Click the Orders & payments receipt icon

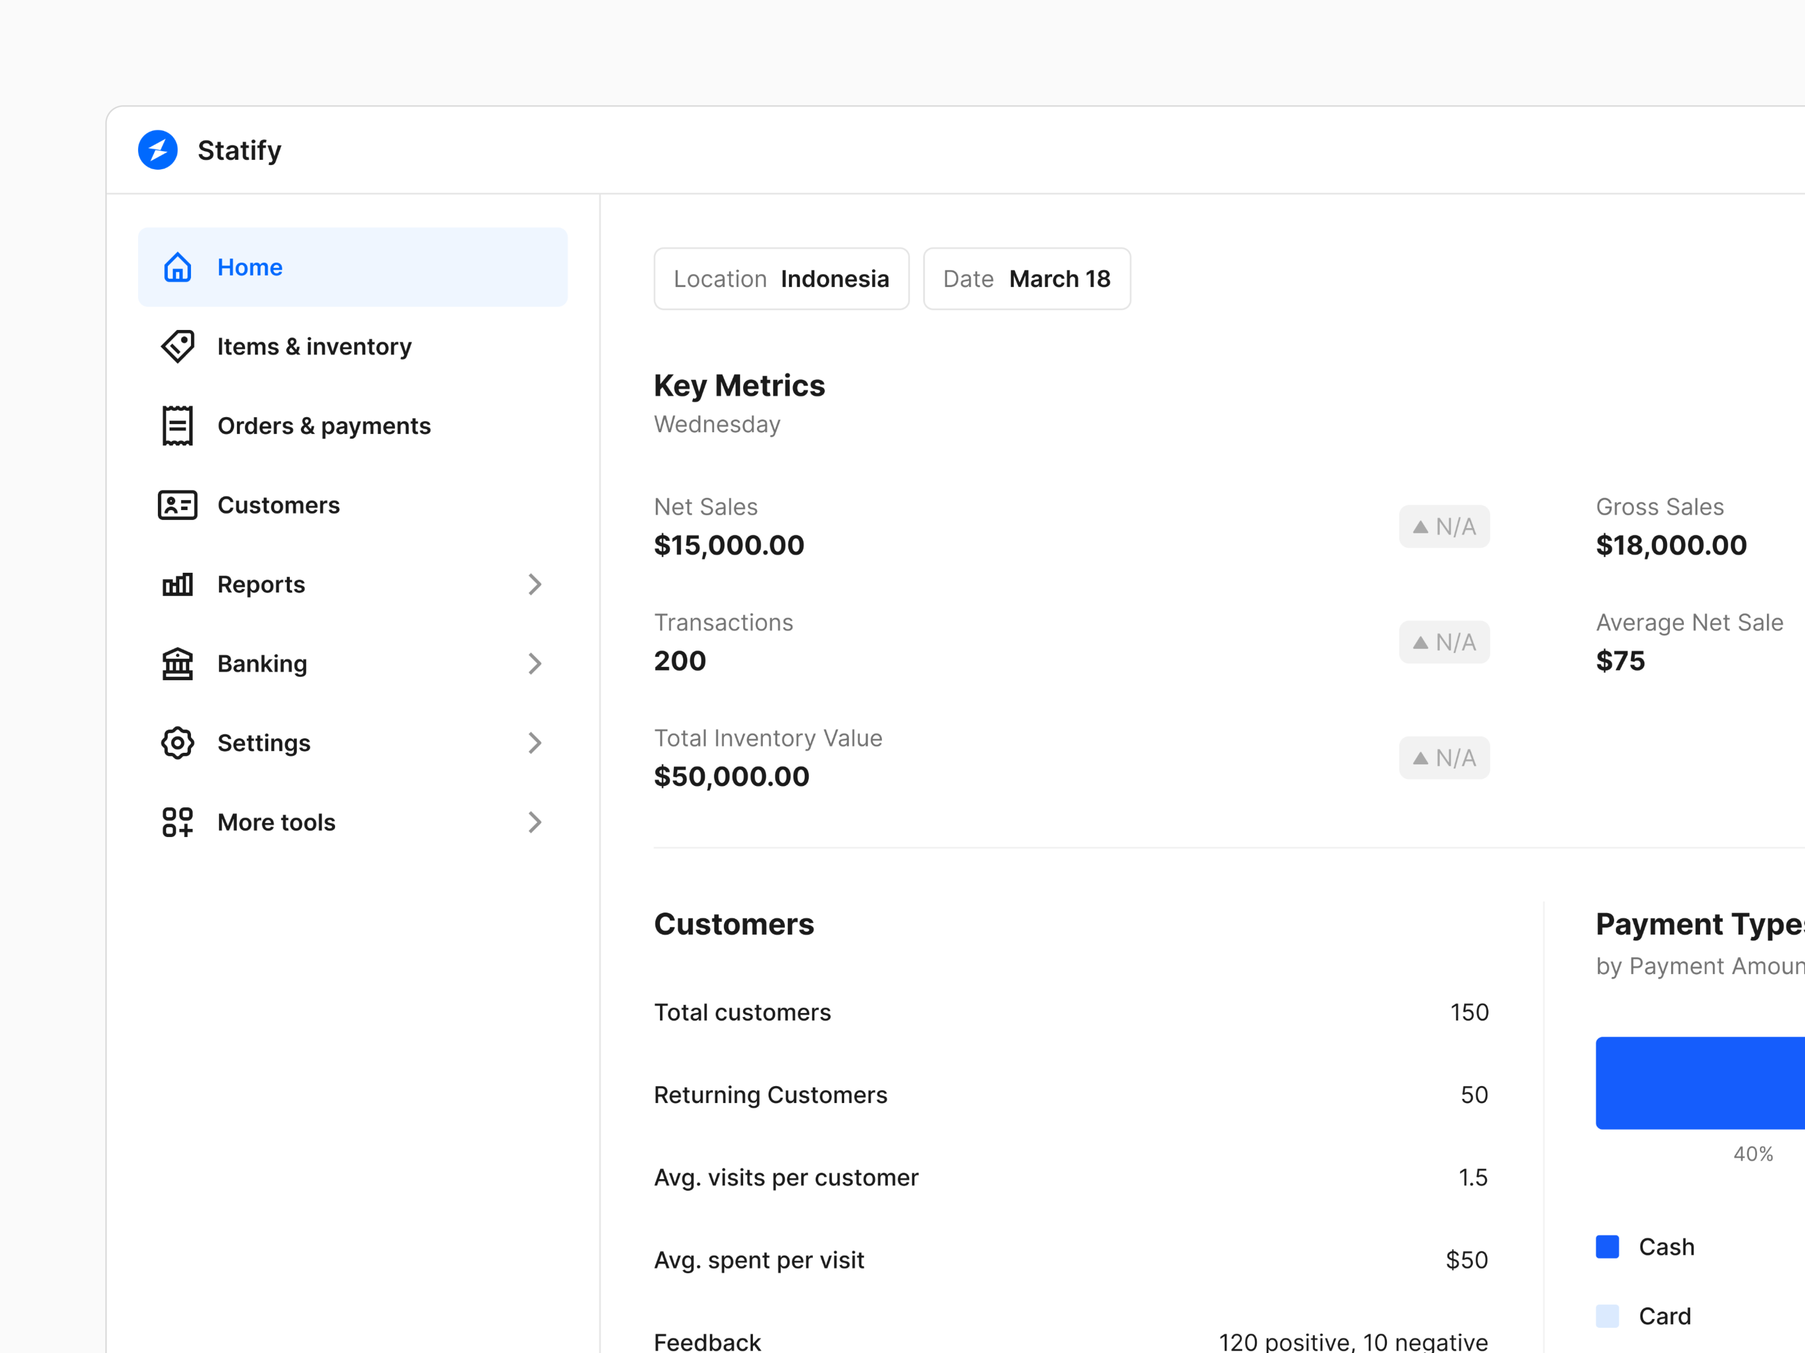(x=177, y=426)
